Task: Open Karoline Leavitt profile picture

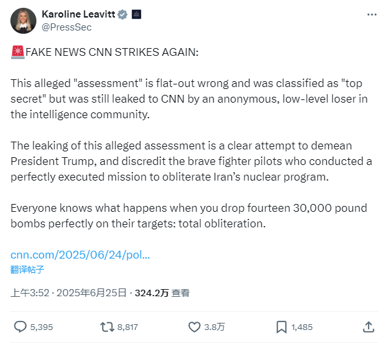Action: tap(23, 21)
